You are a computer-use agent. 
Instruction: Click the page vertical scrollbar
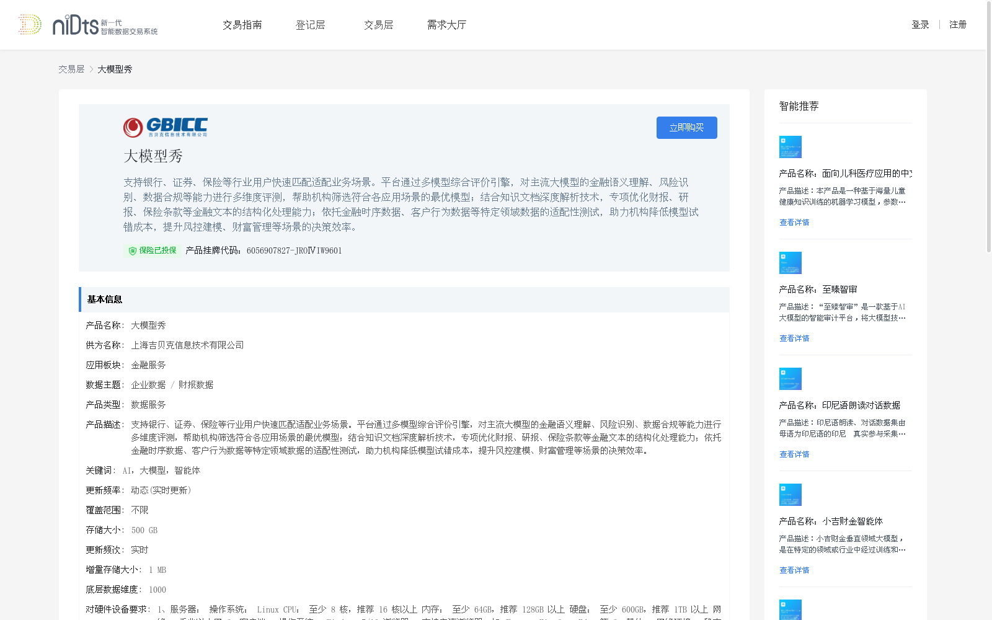coord(989,128)
